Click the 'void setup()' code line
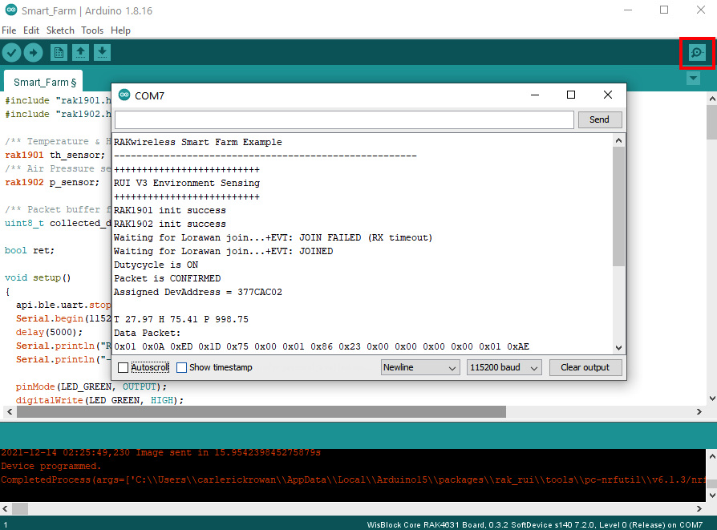 (38, 277)
